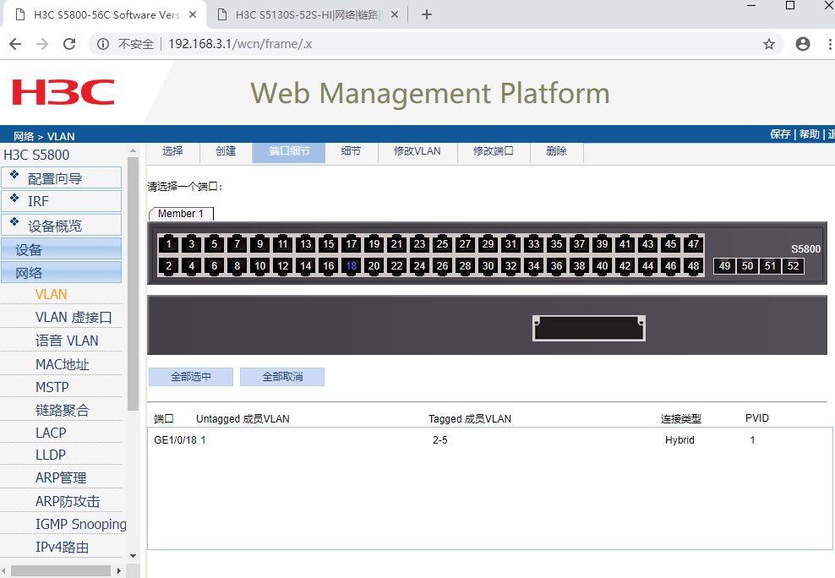Select port 36 on the switch panel

556,265
